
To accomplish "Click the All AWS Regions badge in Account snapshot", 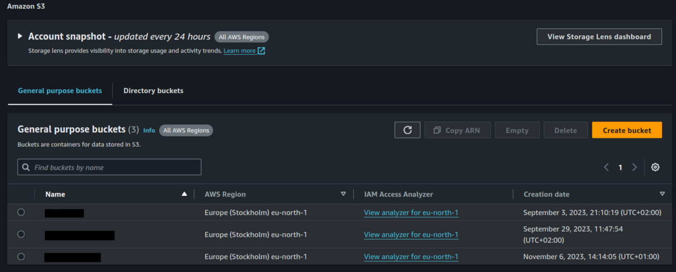I will pyautogui.click(x=242, y=37).
